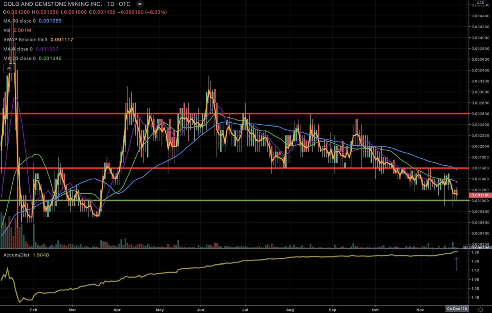Click the current price label 0.001100

pyautogui.click(x=479, y=195)
